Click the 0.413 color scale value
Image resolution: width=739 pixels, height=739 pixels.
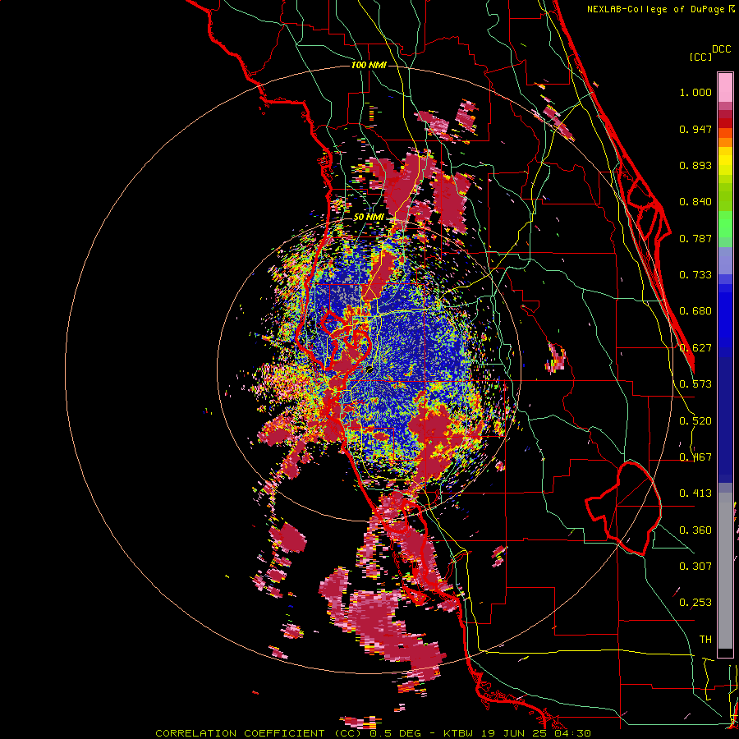click(695, 493)
